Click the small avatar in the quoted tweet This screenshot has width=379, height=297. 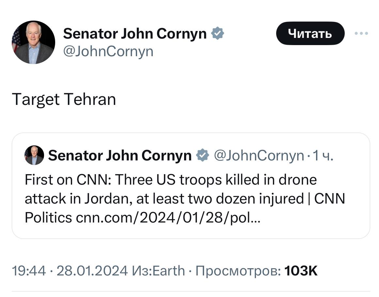point(34,155)
